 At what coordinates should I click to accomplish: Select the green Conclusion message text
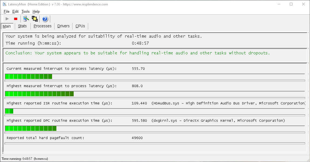138,53
